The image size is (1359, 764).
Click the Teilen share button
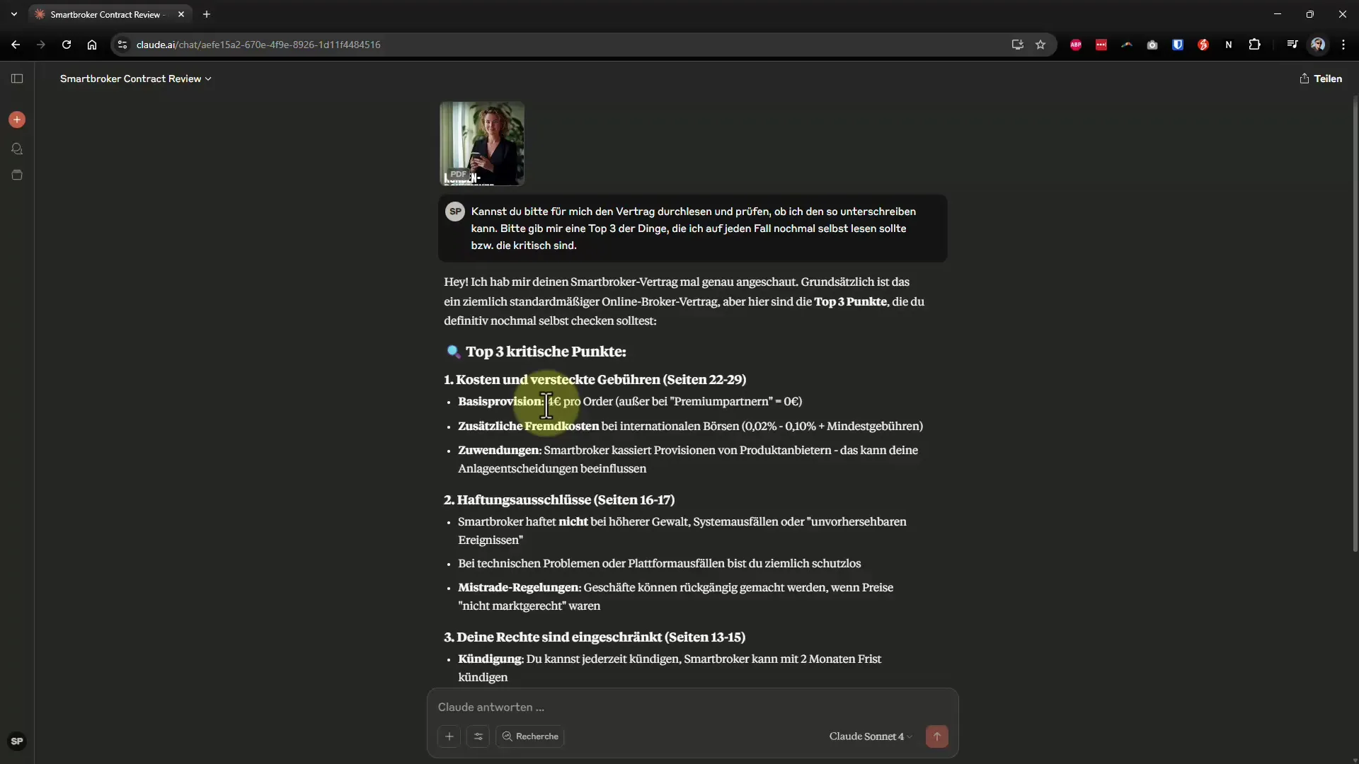click(1321, 79)
